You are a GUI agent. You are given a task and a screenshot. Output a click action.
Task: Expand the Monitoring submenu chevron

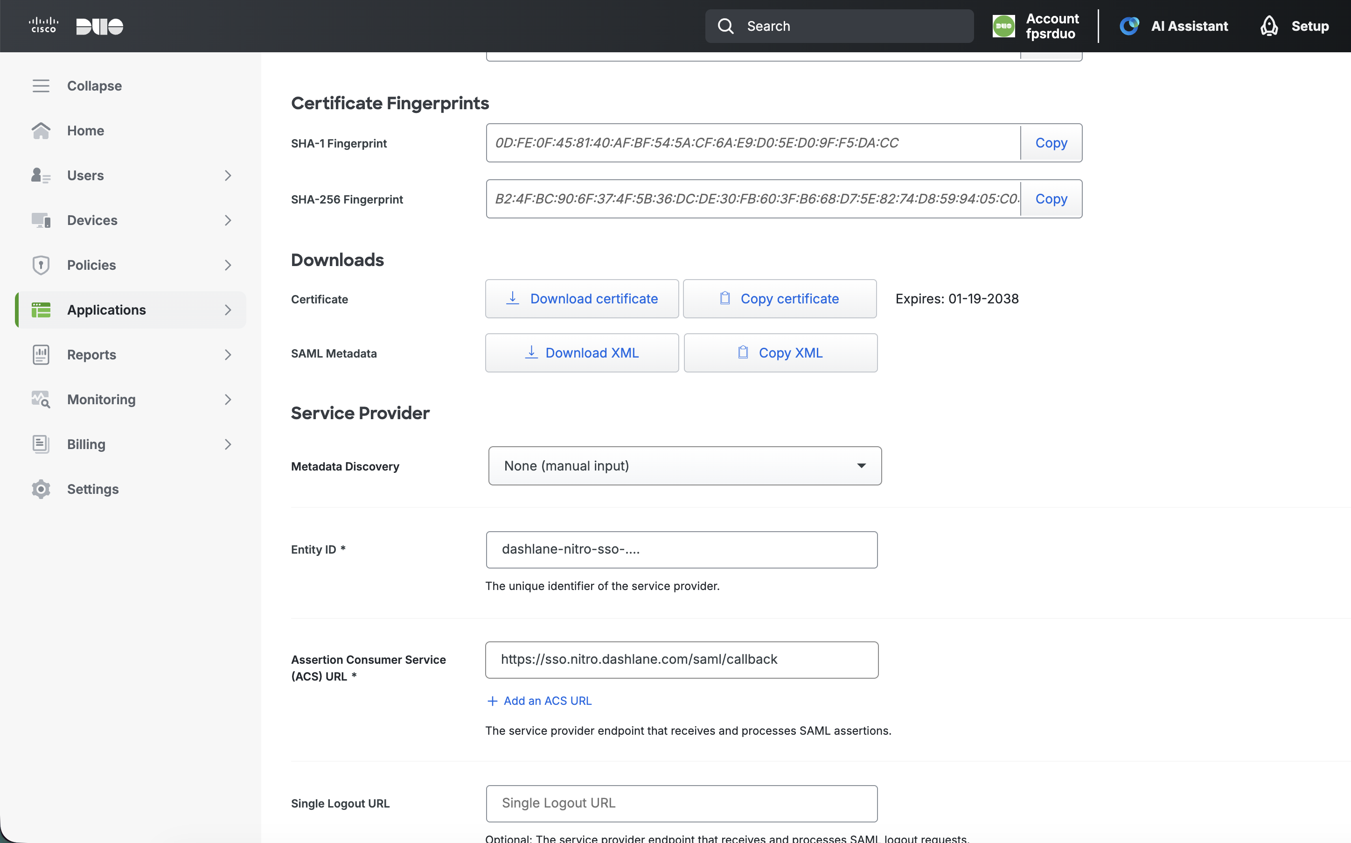coord(228,400)
